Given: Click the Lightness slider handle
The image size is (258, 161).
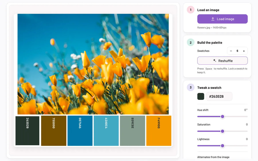Looking at the screenshot, I should [x=222, y=146].
